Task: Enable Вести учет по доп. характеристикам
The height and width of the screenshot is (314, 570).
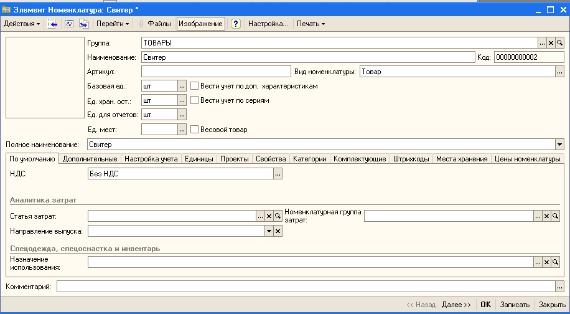Action: point(195,86)
